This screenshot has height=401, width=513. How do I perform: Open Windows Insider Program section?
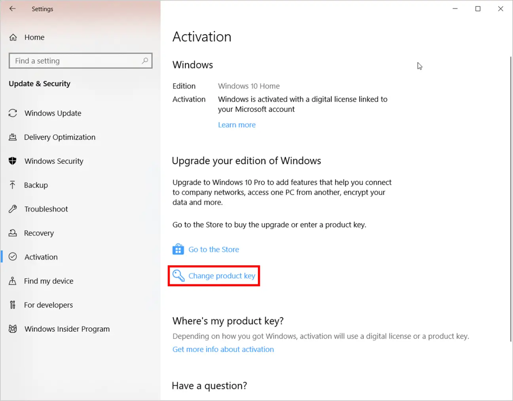pos(67,329)
